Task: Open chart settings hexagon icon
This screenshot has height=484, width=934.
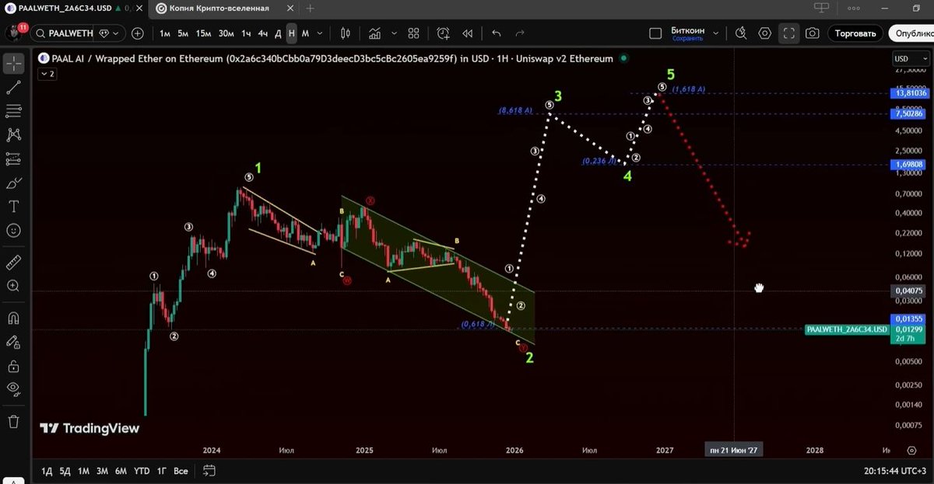Action: click(765, 33)
